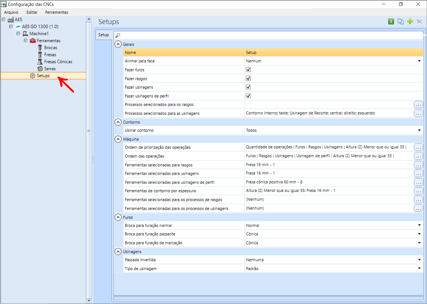The image size is (427, 304).
Task: Collapse the Furos section
Action: click(118, 217)
